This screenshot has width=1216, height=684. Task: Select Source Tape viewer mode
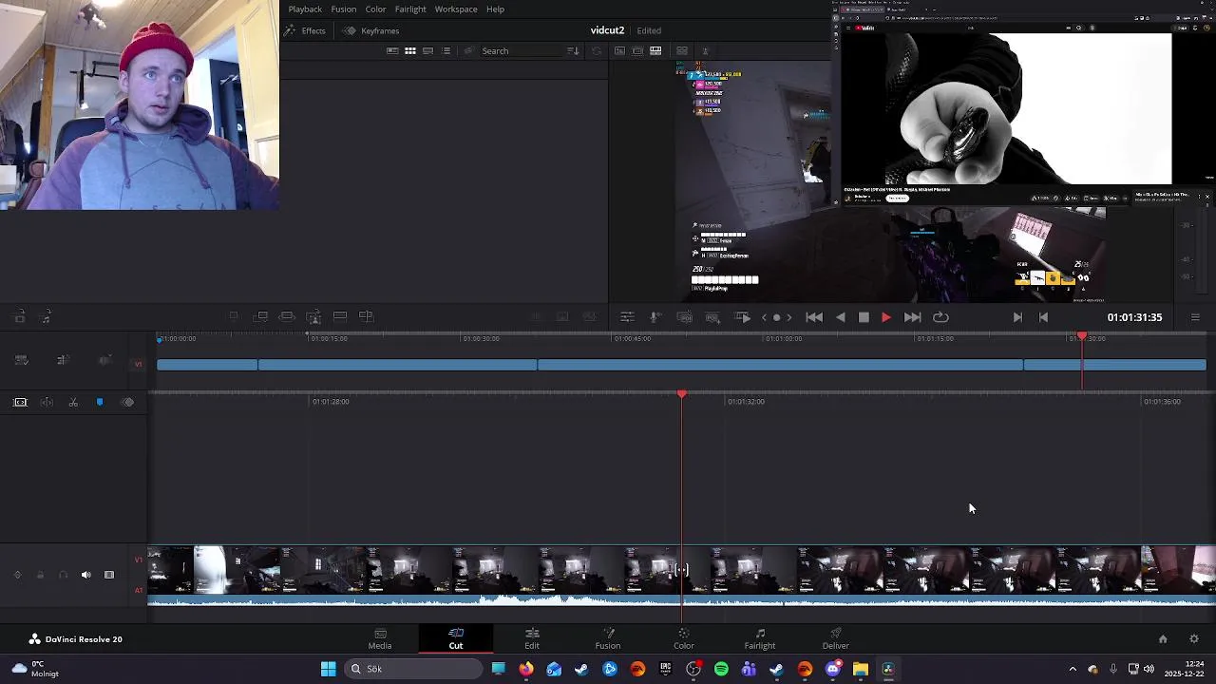point(637,50)
